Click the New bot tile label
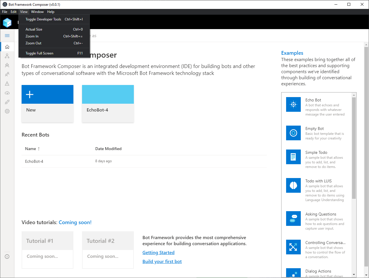369x278 pixels. coord(31,110)
